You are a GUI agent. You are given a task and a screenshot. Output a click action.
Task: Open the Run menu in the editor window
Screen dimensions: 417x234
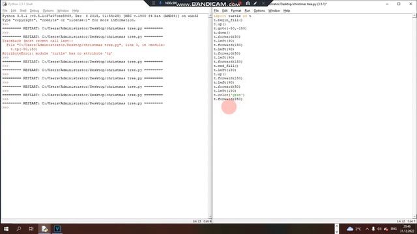248,10
